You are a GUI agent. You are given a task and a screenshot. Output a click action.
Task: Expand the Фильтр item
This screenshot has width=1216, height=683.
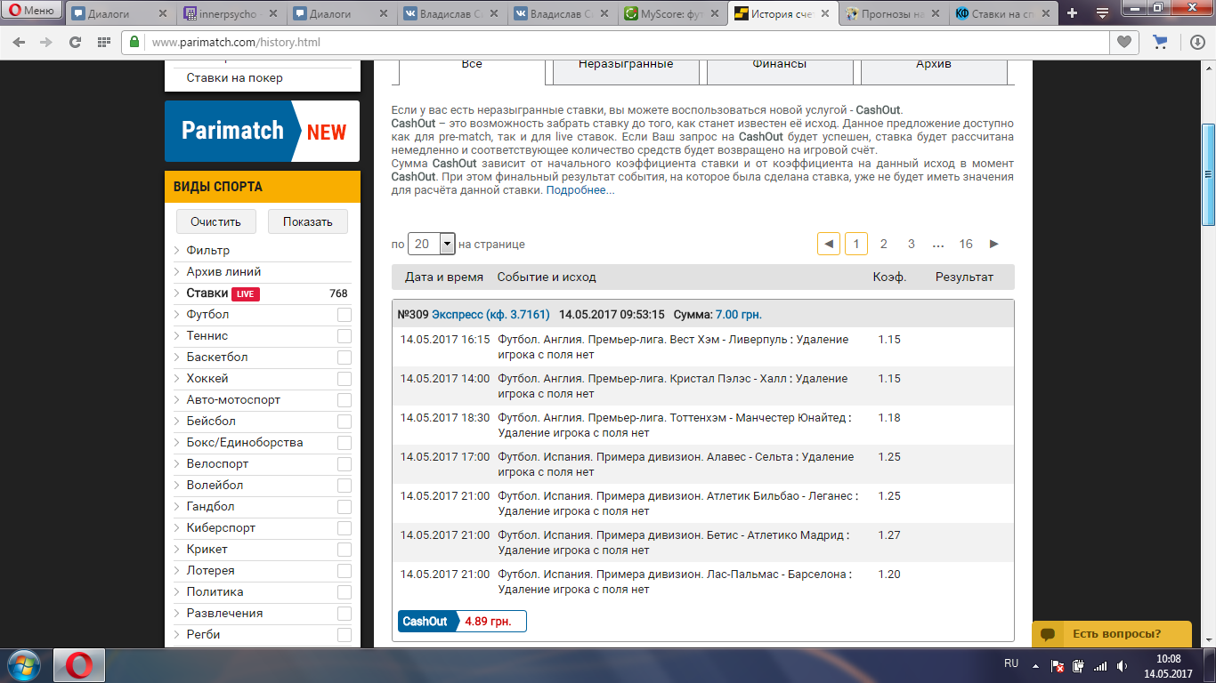(x=207, y=250)
